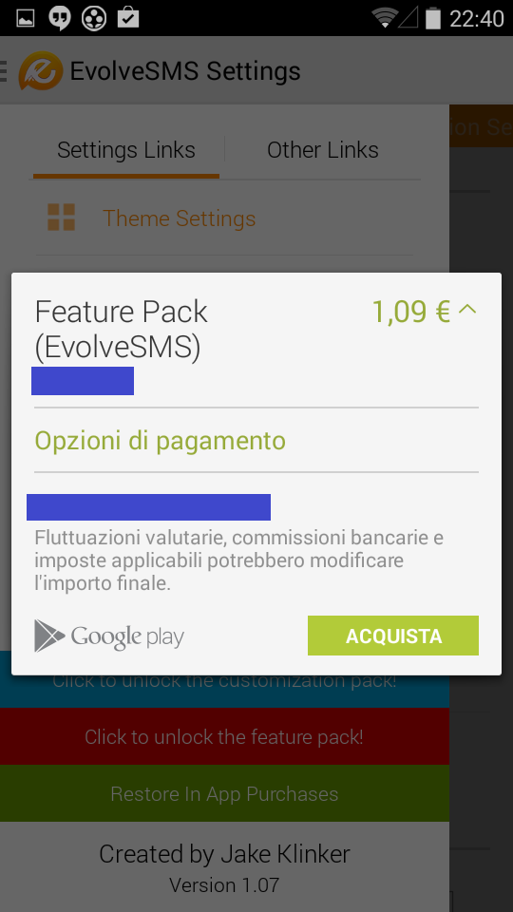Tap the EvolveSMS app logo icon
513x912 pixels.
click(x=41, y=71)
